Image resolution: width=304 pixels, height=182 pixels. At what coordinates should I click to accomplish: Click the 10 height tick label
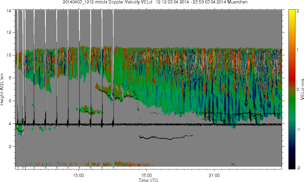pyautogui.click(x=9, y=55)
